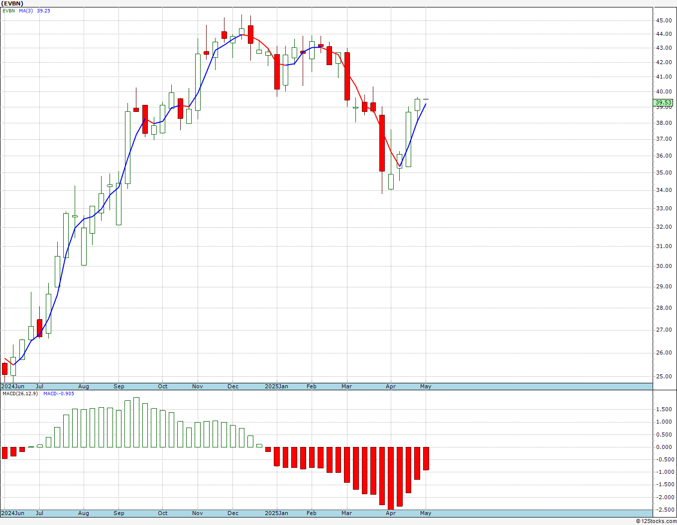Click the (EVBN) chart title
The image size is (677, 525).
pos(11,3)
